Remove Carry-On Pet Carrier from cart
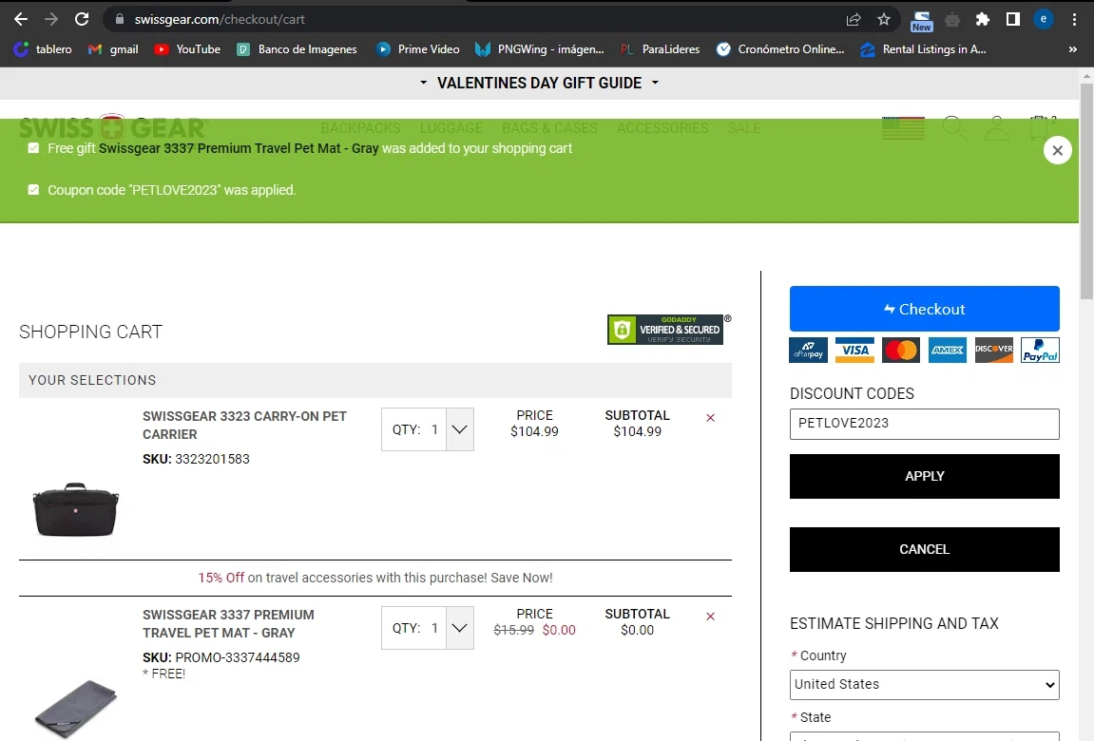Screen dimensions: 1094x741 click(710, 418)
